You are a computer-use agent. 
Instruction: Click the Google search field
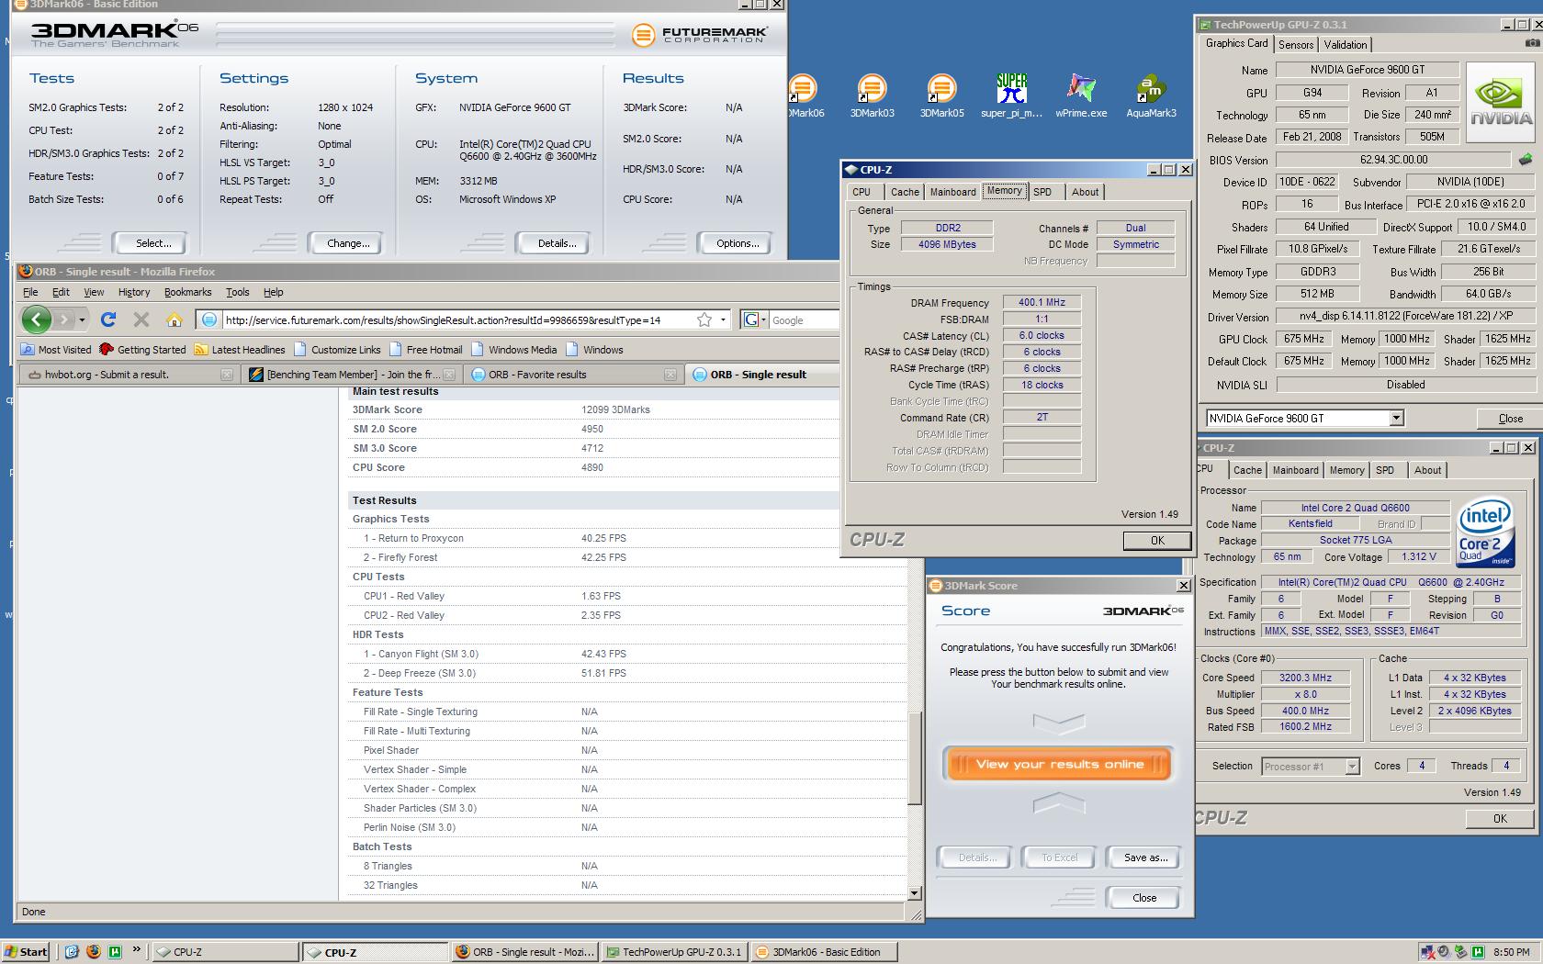tap(805, 319)
